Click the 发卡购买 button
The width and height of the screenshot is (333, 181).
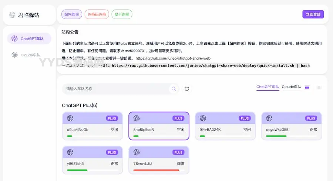click(x=122, y=14)
